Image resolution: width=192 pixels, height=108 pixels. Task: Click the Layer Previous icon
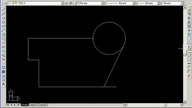pyautogui.click(x=71, y=3)
